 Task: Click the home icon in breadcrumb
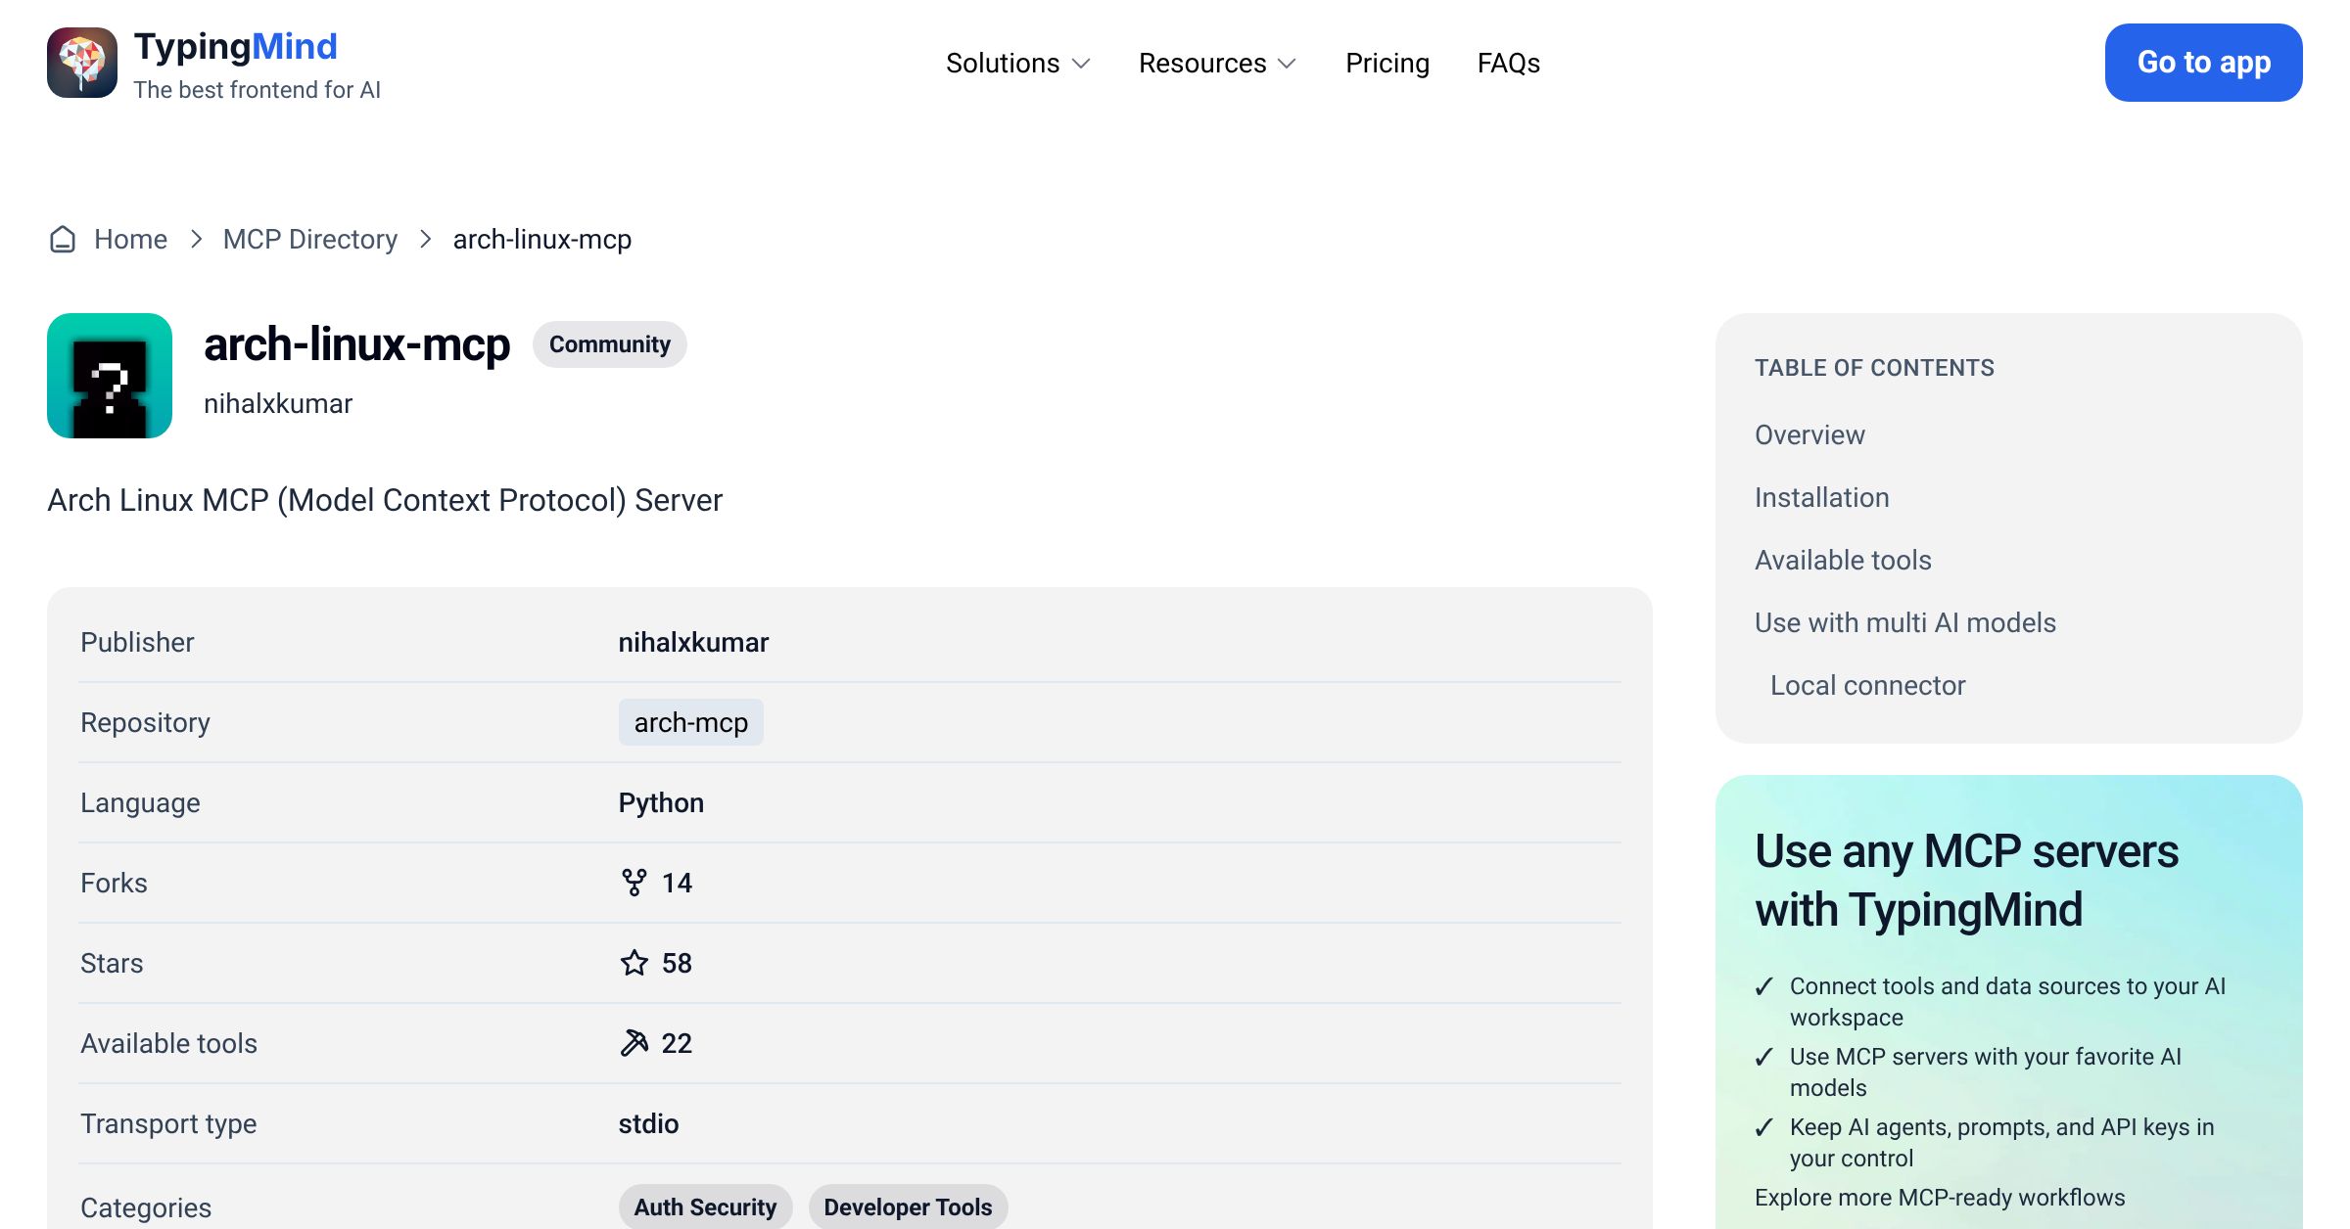pyautogui.click(x=63, y=240)
